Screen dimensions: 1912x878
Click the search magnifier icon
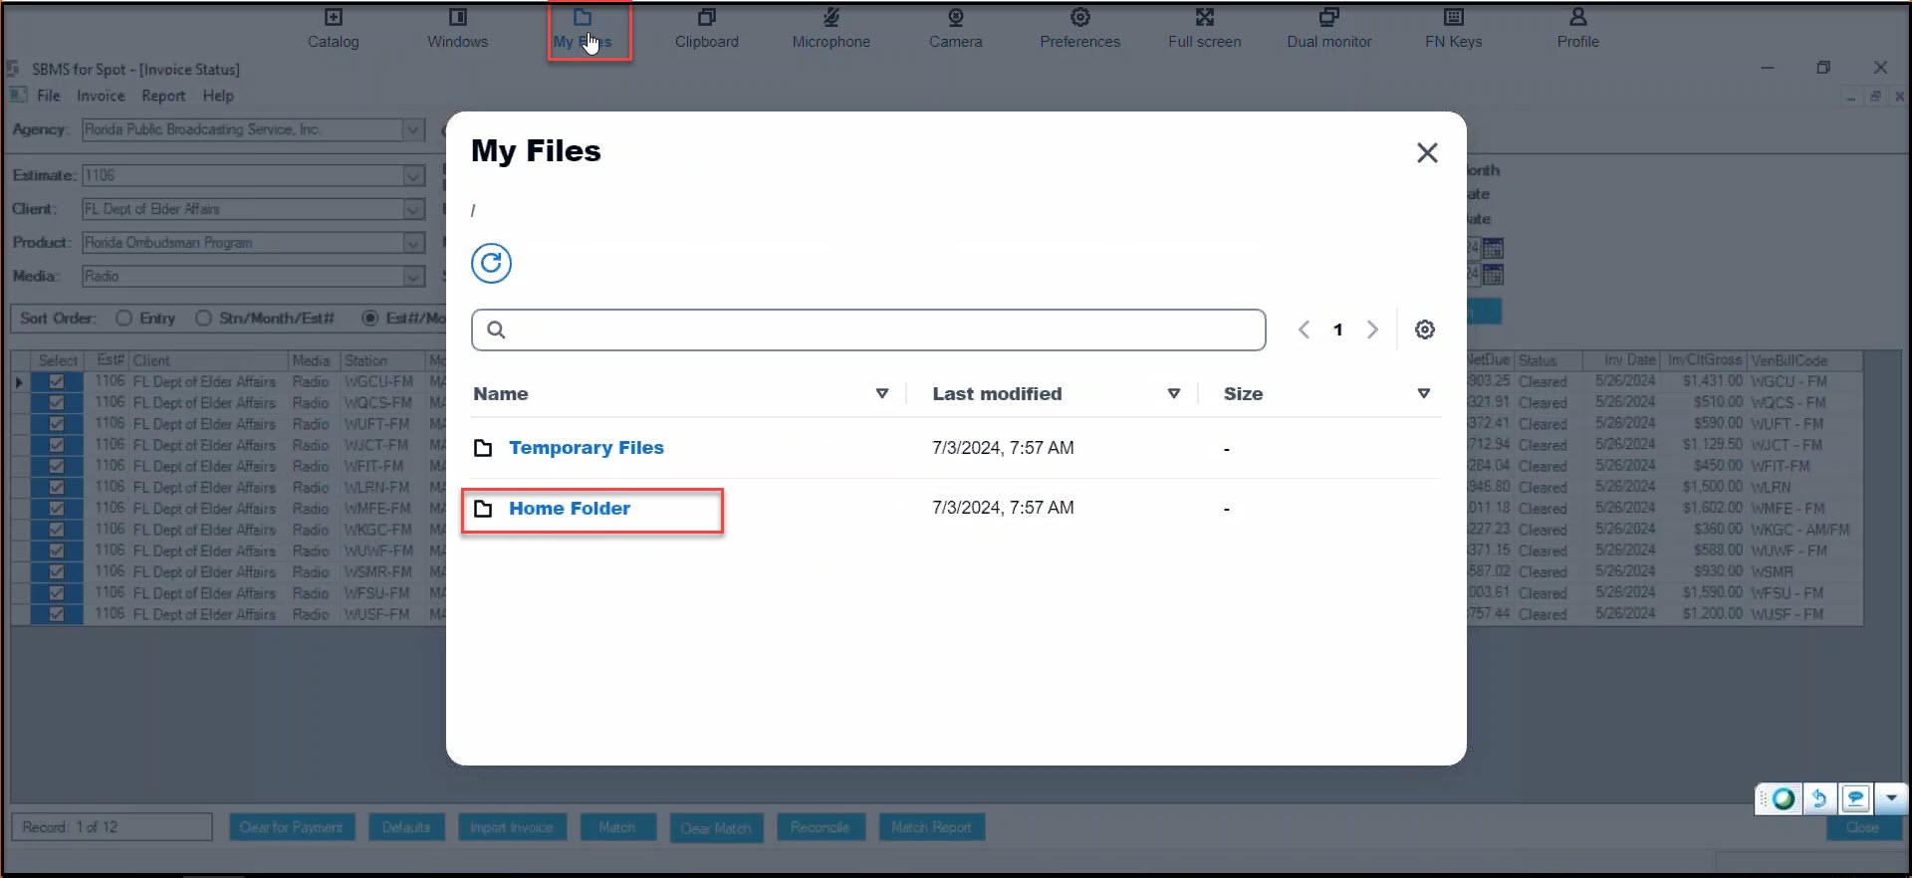click(496, 329)
